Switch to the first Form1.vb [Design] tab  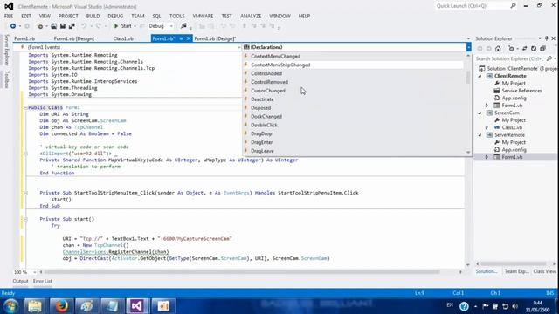73,38
